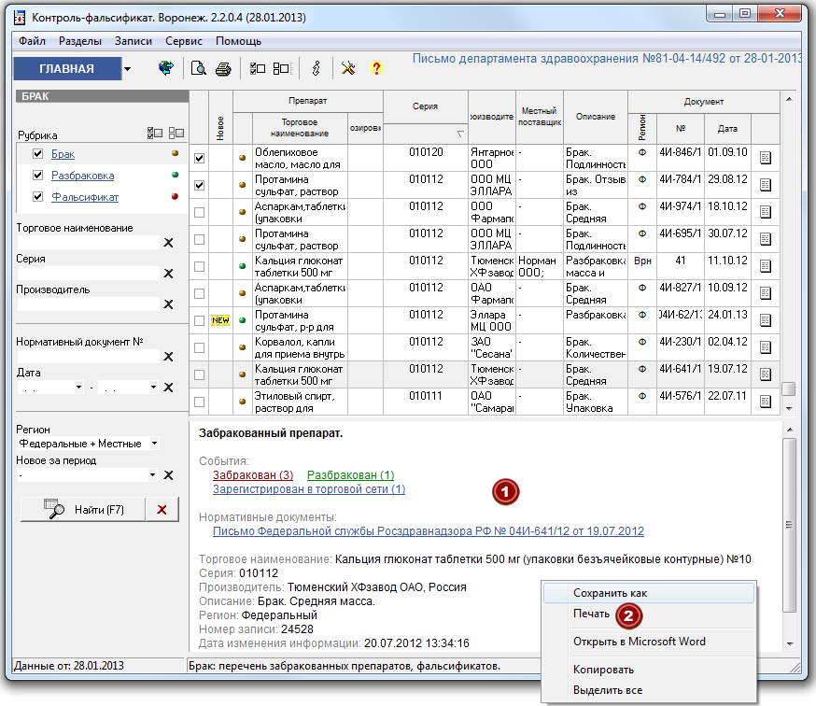The image size is (816, 706).
Task: Check the Этиловый спирт row checkbox
Action: [199, 402]
